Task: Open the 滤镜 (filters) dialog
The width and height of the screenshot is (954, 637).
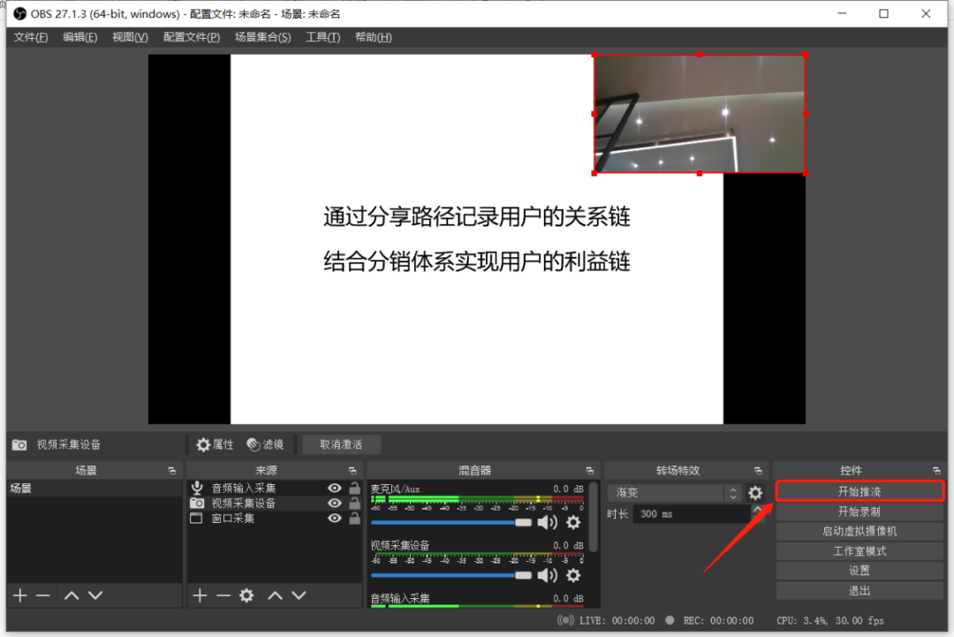Action: click(265, 444)
